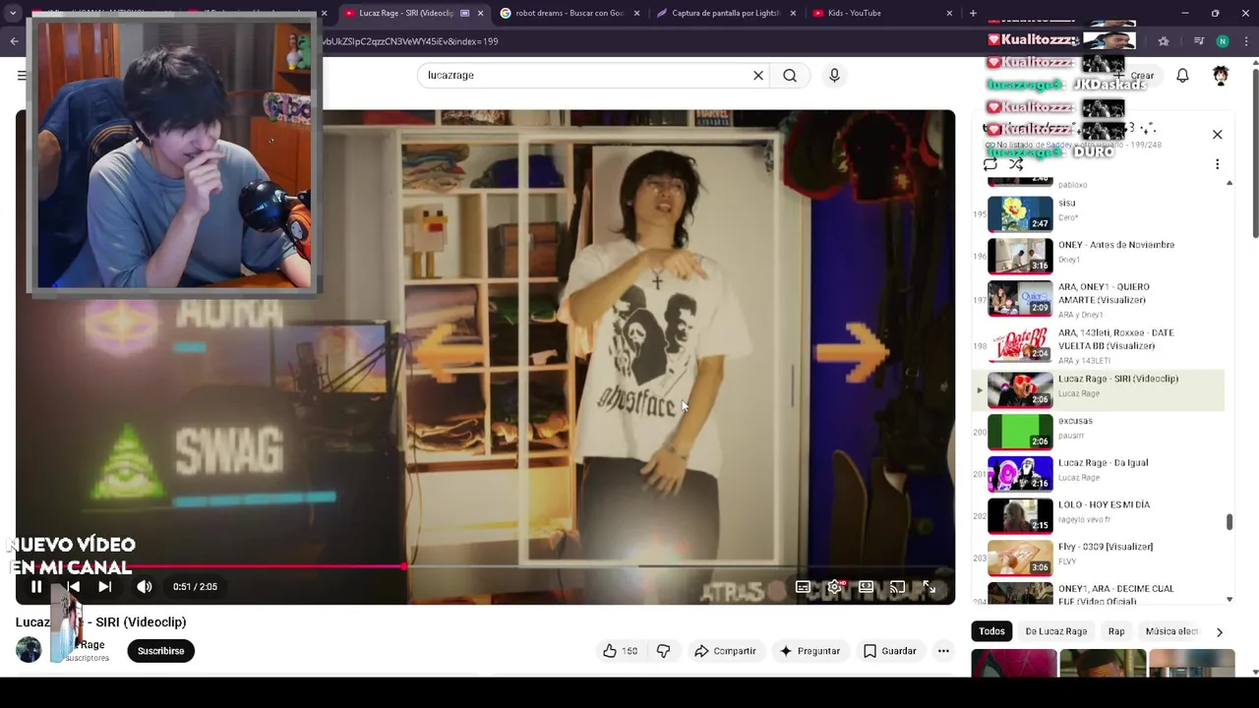Open the tab search dropdown
This screenshot has width=1259, height=708.
pos(13,13)
